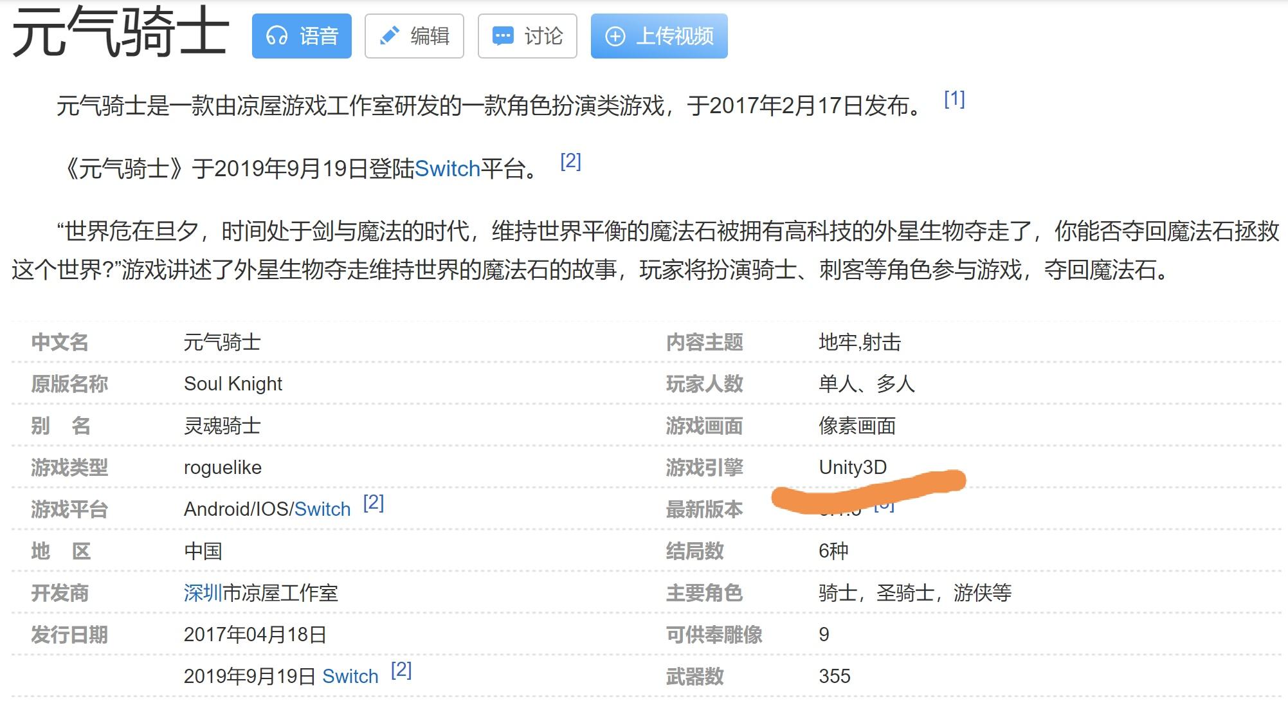
Task: Click the 元气骑士 value in 中文名 row
Action: pos(222,342)
